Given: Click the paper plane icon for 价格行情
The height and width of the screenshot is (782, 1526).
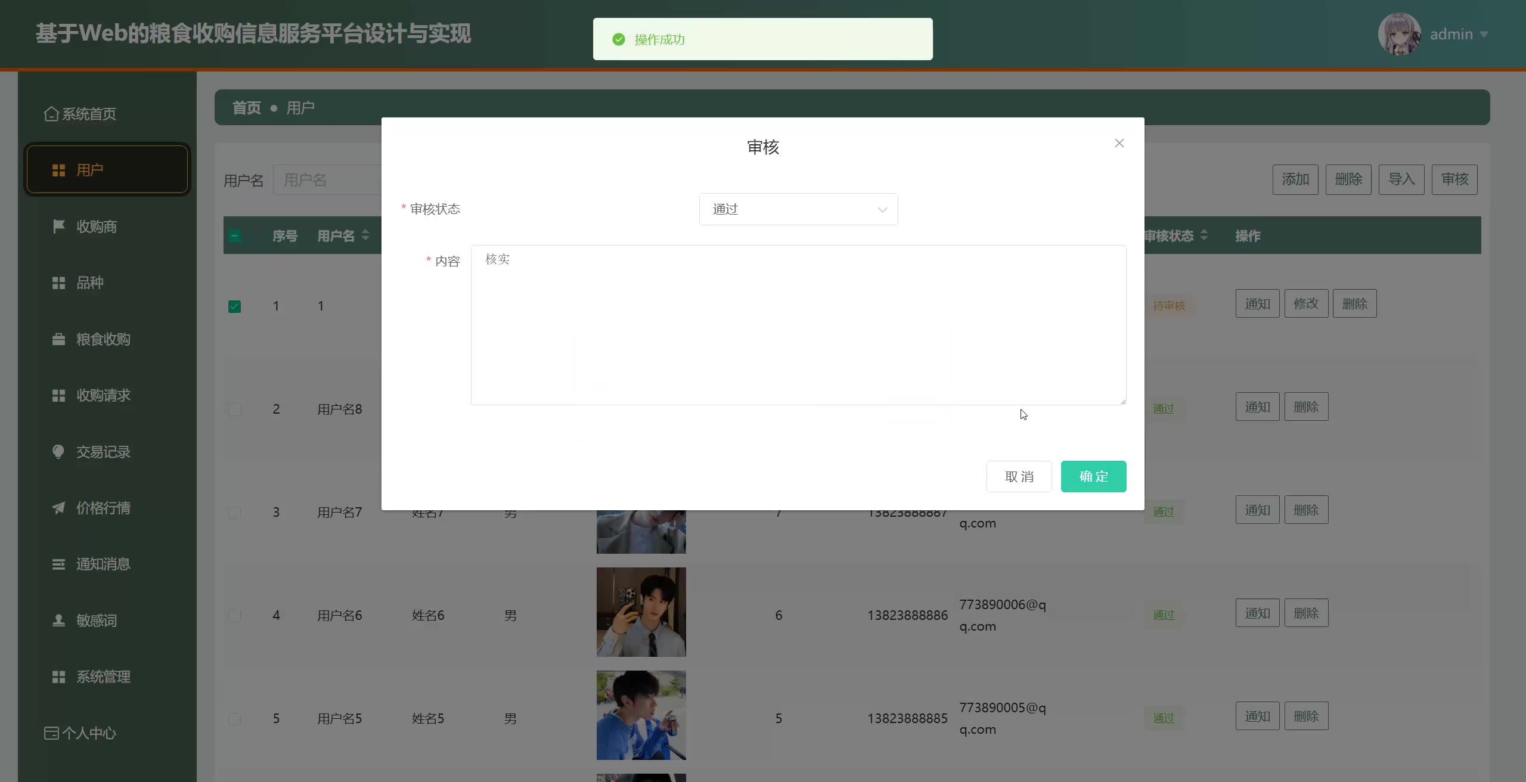Looking at the screenshot, I should coord(58,508).
